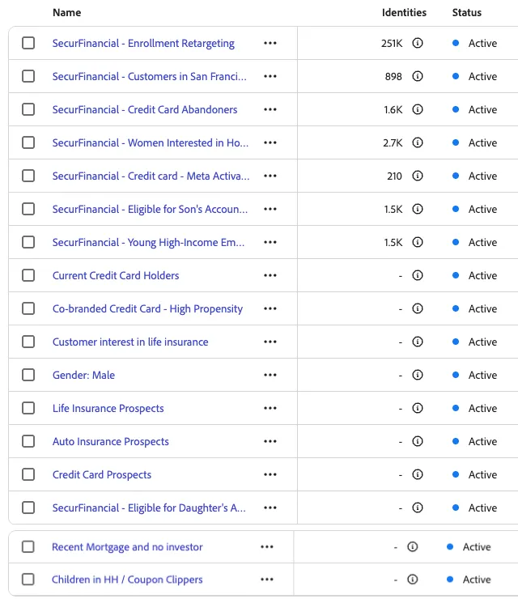This screenshot has width=518, height=599.
Task: Open SecurFinancial - Enrollment Retargeting audience
Action: (143, 44)
